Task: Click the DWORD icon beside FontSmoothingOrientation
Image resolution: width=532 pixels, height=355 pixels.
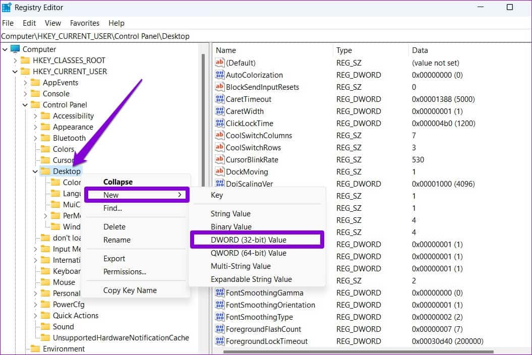Action: coord(219,305)
